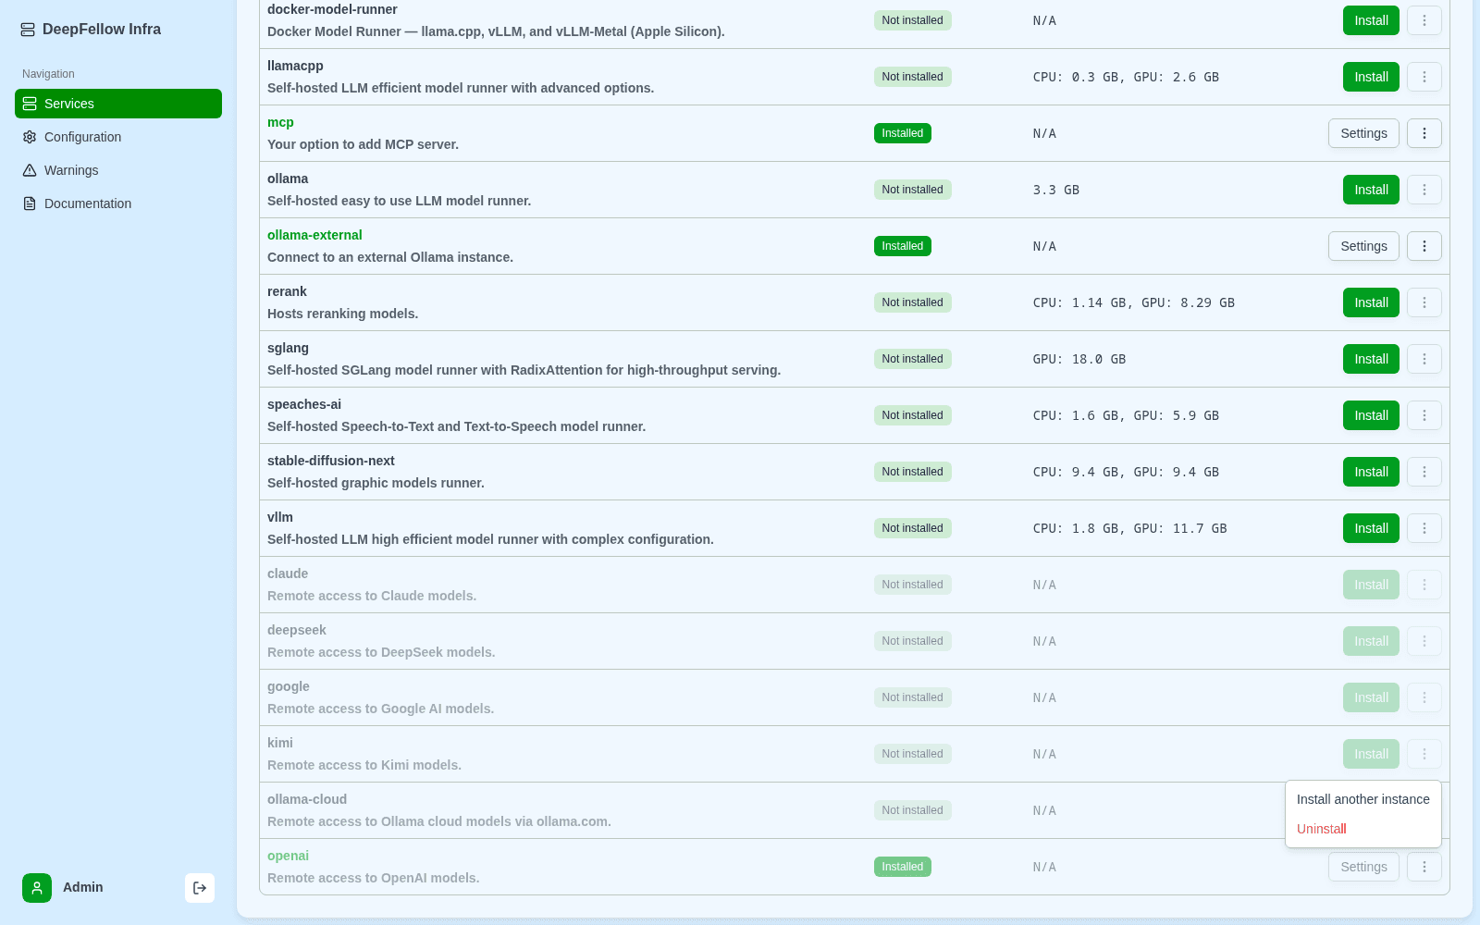
Task: Go to Configuration in the navigation
Action: coord(118,137)
